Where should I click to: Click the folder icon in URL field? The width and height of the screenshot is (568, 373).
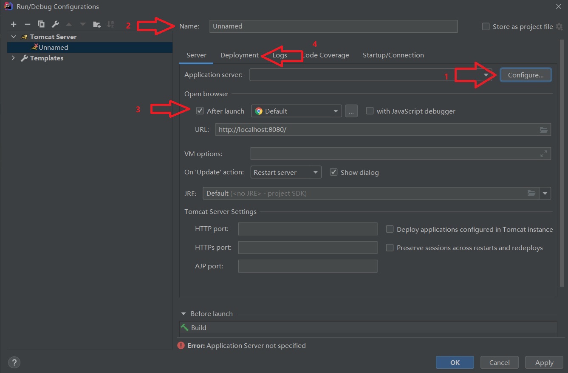pos(544,130)
